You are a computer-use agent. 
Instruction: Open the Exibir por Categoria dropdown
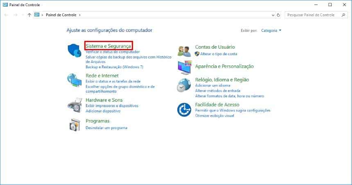(x=271, y=31)
